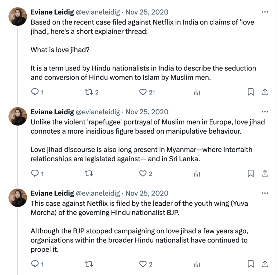The height and width of the screenshot is (275, 280).
Task: Click the @evianeleidig handle on third tweet
Action: click(98, 193)
